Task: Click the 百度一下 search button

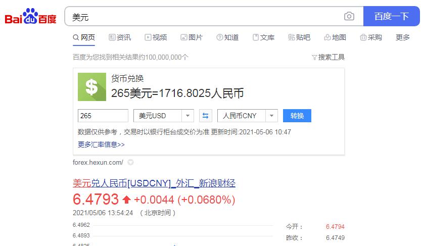Action: (391, 16)
